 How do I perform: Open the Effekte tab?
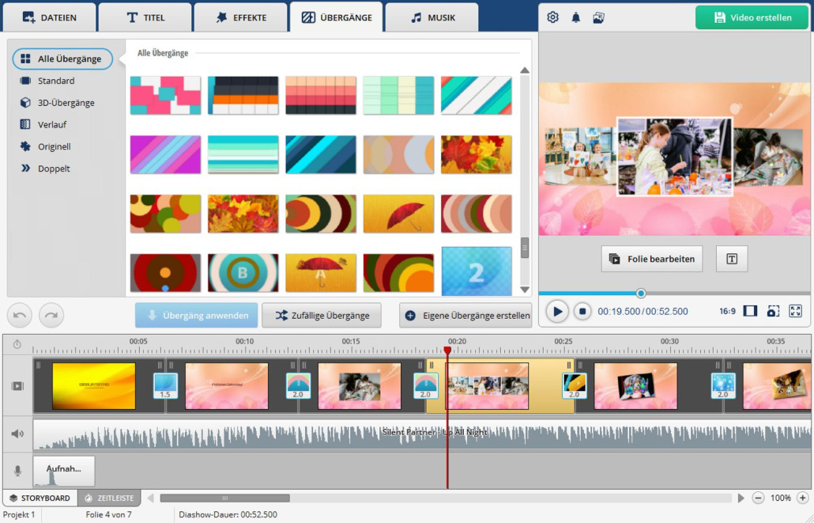(x=240, y=17)
